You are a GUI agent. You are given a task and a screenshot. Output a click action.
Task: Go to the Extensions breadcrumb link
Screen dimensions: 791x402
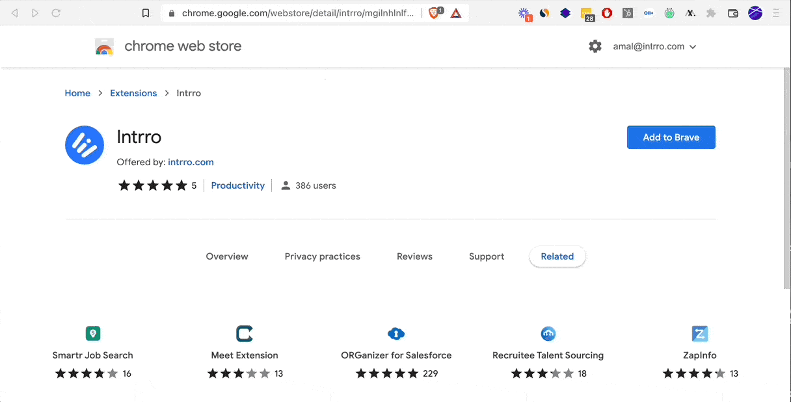[133, 93]
